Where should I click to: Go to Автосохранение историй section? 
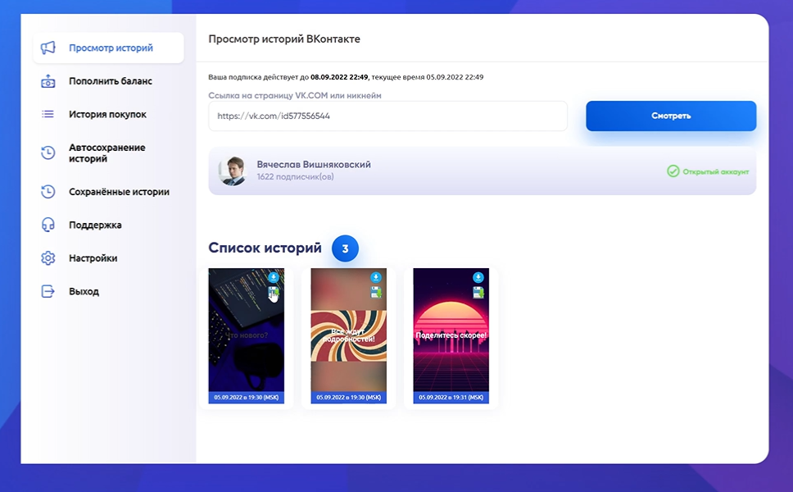tap(106, 153)
